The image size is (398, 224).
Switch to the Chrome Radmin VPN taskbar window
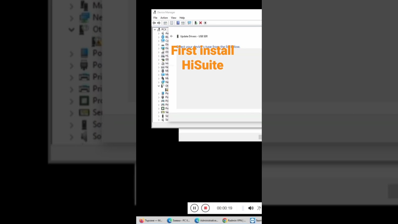tap(234, 221)
